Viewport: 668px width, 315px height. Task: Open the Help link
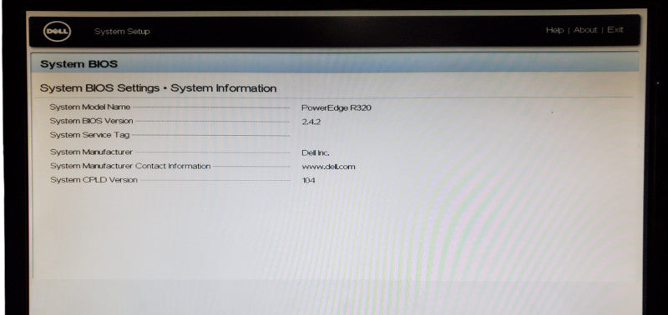(x=554, y=30)
